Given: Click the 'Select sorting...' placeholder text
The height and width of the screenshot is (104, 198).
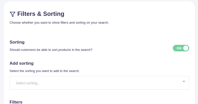Looking at the screenshot, I should (x=28, y=83).
